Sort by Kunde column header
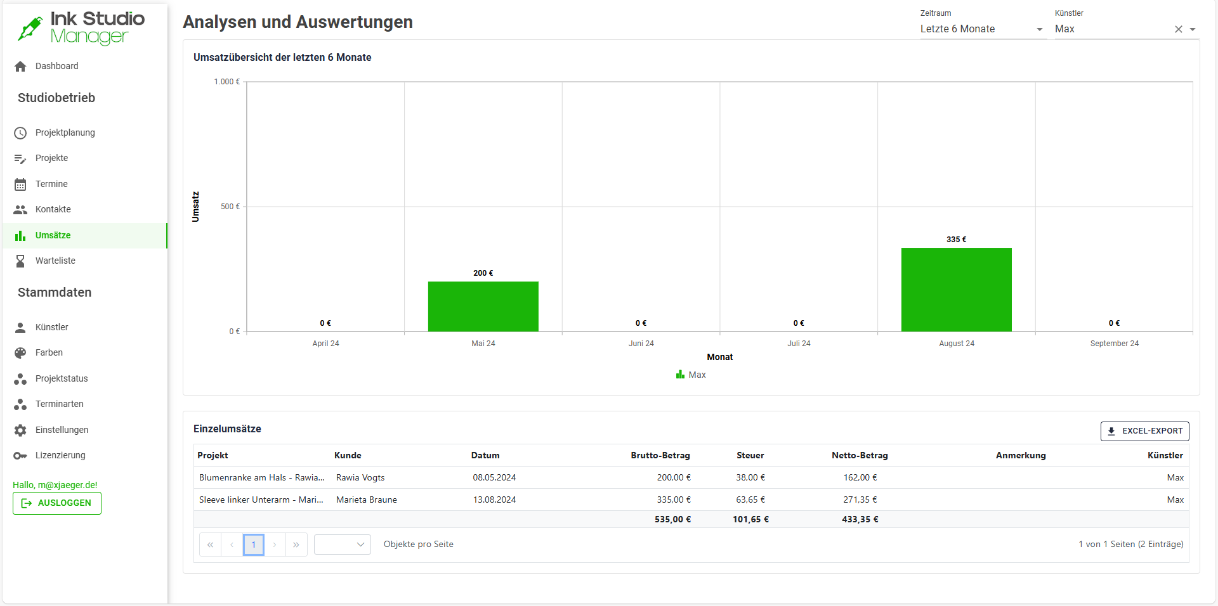This screenshot has width=1218, height=606. [348, 455]
